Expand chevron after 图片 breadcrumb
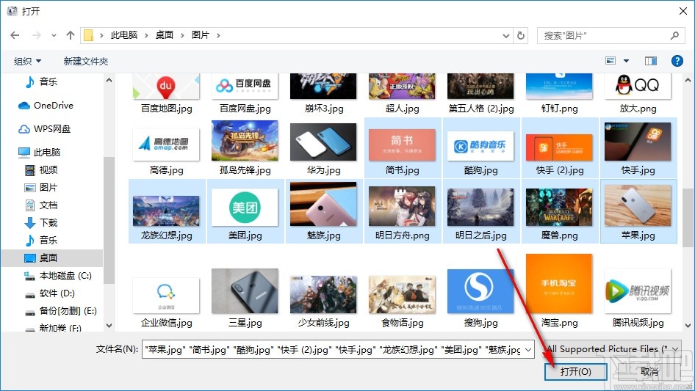 point(218,35)
